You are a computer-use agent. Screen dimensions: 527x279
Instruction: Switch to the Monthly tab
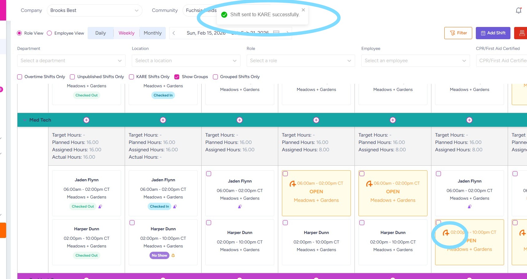pyautogui.click(x=153, y=33)
